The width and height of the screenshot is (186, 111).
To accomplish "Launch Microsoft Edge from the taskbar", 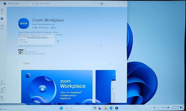I will [111, 108].
